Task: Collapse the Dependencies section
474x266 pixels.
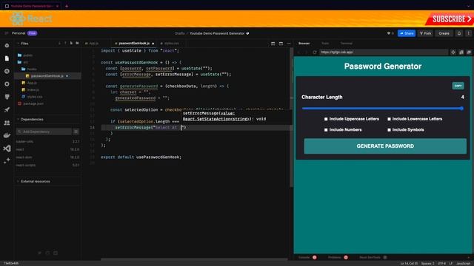Action: pos(18,120)
